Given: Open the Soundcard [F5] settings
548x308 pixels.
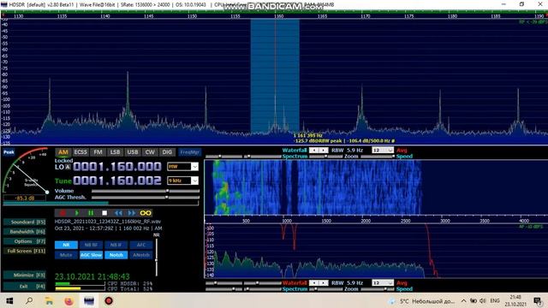Looking at the screenshot, I should (25, 222).
